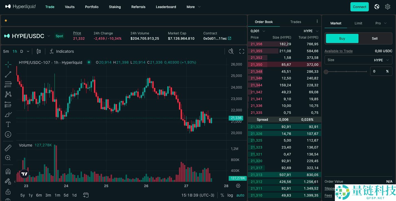The width and height of the screenshot is (396, 201).
Task: Open the language globe selector
Action: pos(377,7)
